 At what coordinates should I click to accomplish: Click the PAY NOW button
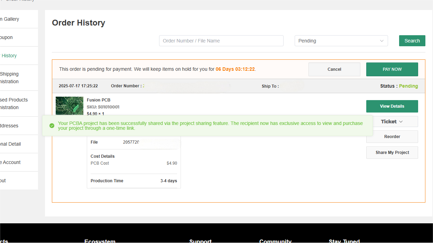point(392,69)
